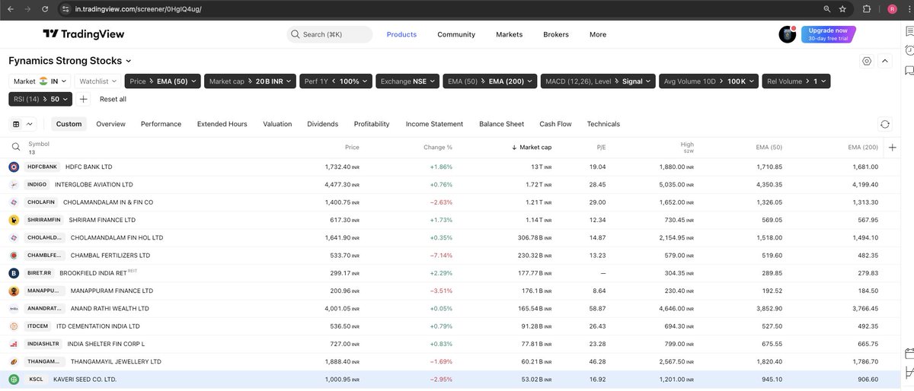
Task: Click Kaveri Seed logo icon
Action: 14,379
